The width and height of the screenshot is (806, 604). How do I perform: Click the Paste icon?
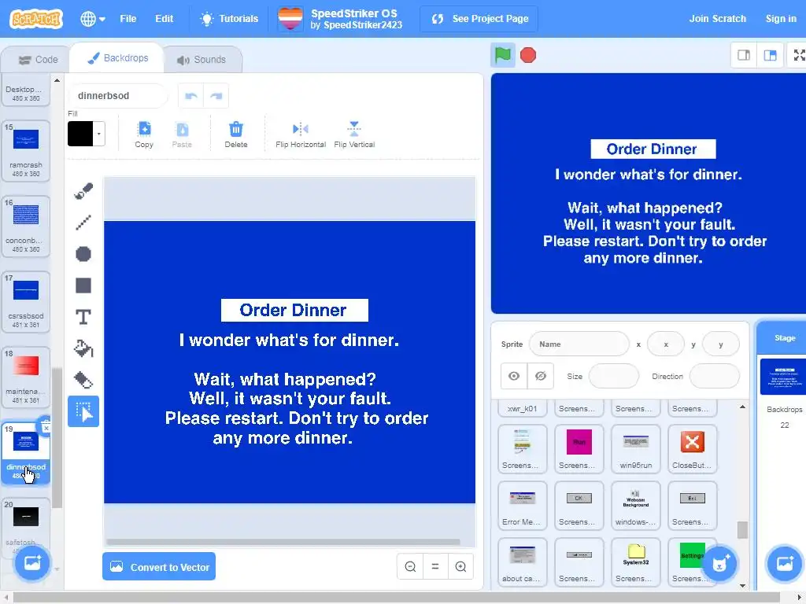point(182,134)
